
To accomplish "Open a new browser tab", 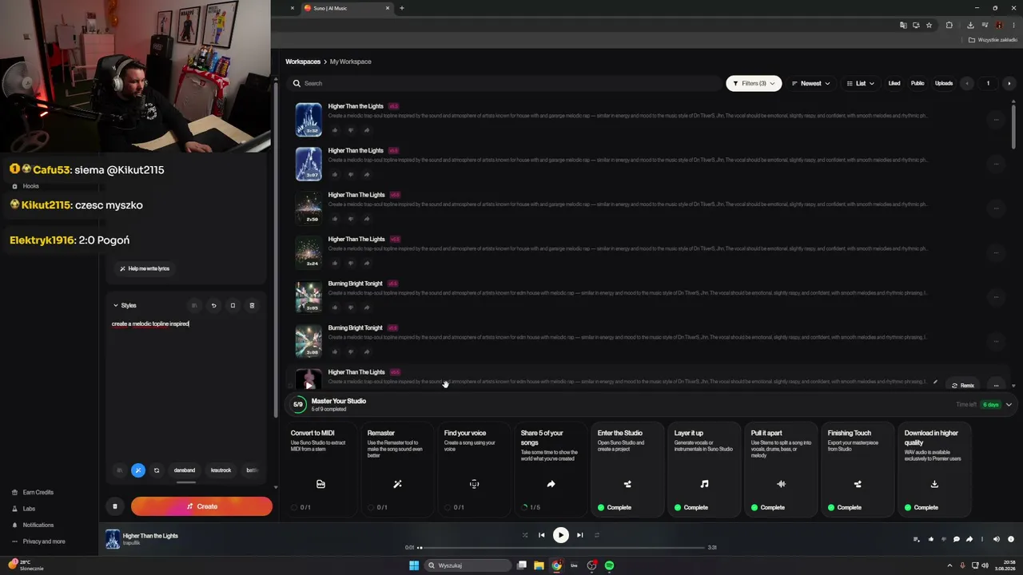I will (401, 8).
